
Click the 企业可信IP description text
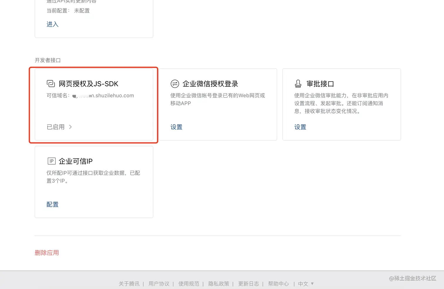tap(93, 177)
